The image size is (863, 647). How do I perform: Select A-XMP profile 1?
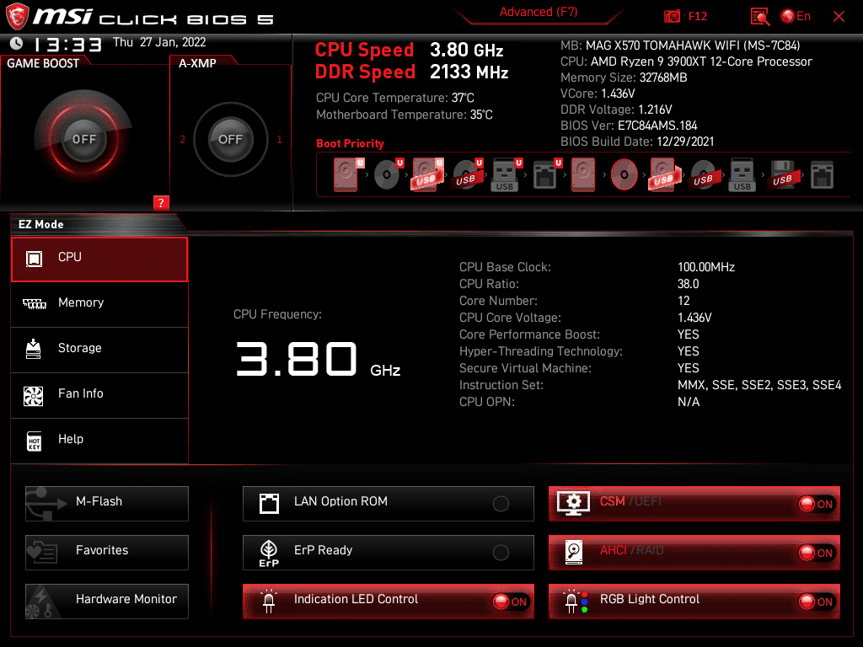point(279,139)
